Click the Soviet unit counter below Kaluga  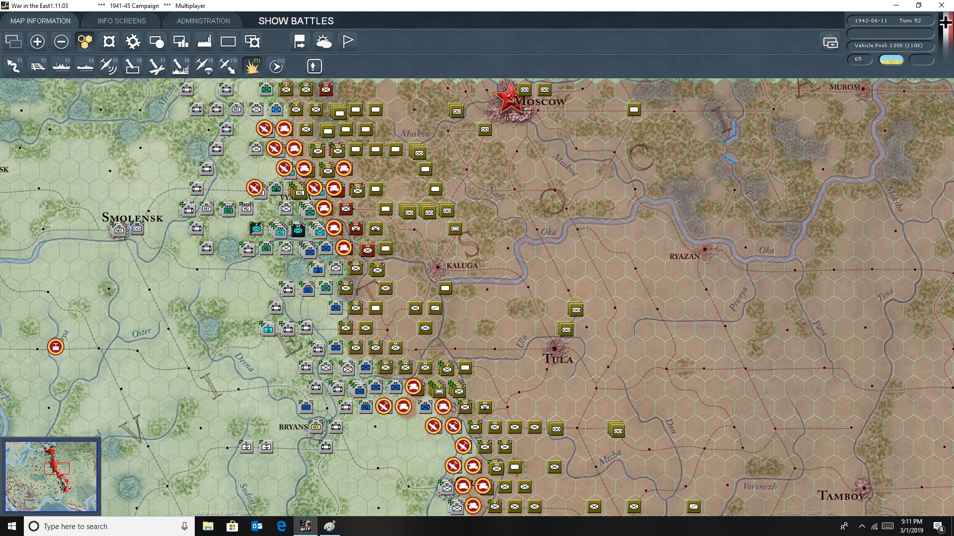445,288
